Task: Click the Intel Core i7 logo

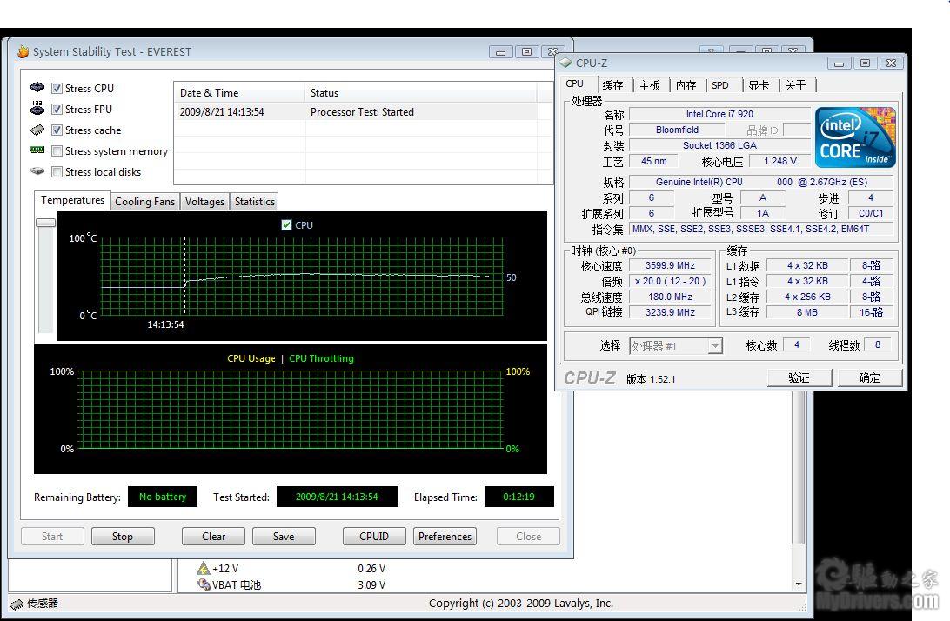Action: [855, 137]
